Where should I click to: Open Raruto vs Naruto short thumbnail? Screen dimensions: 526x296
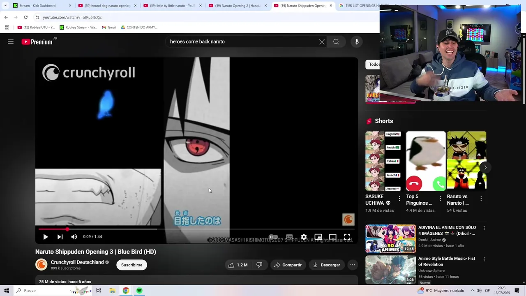coord(466,161)
